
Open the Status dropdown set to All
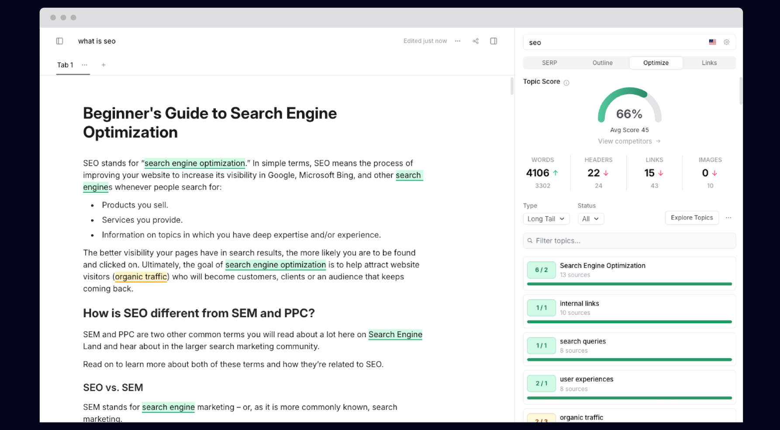pos(590,218)
